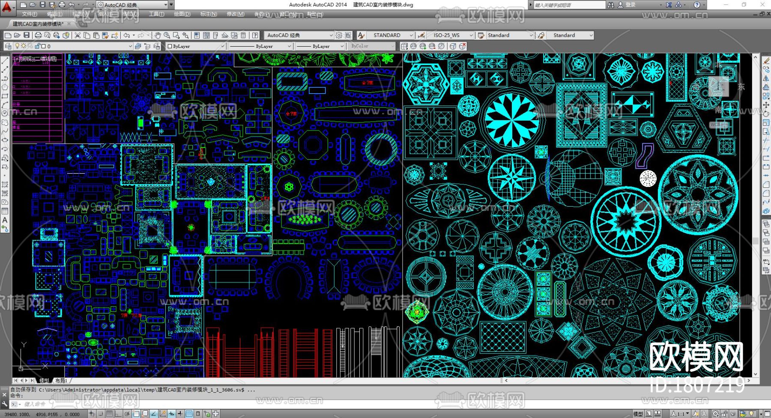Image resolution: width=771 pixels, height=418 pixels.
Task: Select the Multiline Text 'A' tool
Action: (5, 220)
